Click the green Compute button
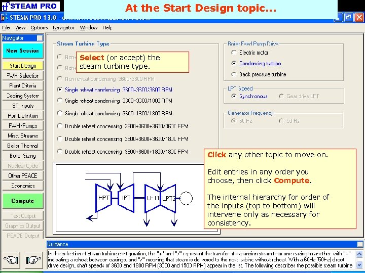The image size is (365, 273). coord(23,201)
